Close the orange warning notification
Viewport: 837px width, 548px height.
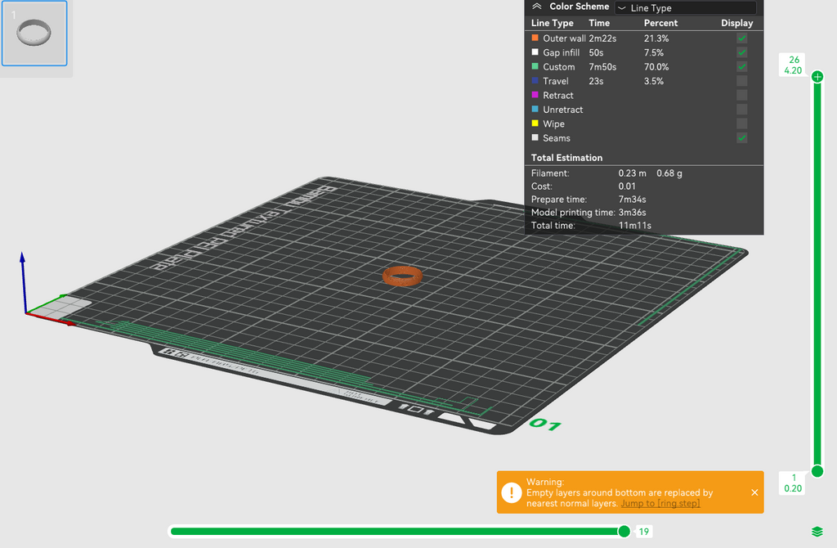(x=754, y=492)
